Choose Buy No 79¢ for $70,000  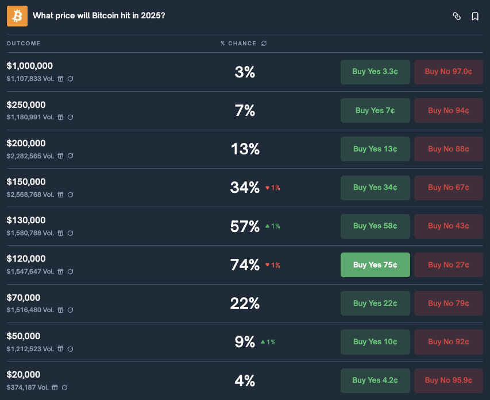pos(449,303)
